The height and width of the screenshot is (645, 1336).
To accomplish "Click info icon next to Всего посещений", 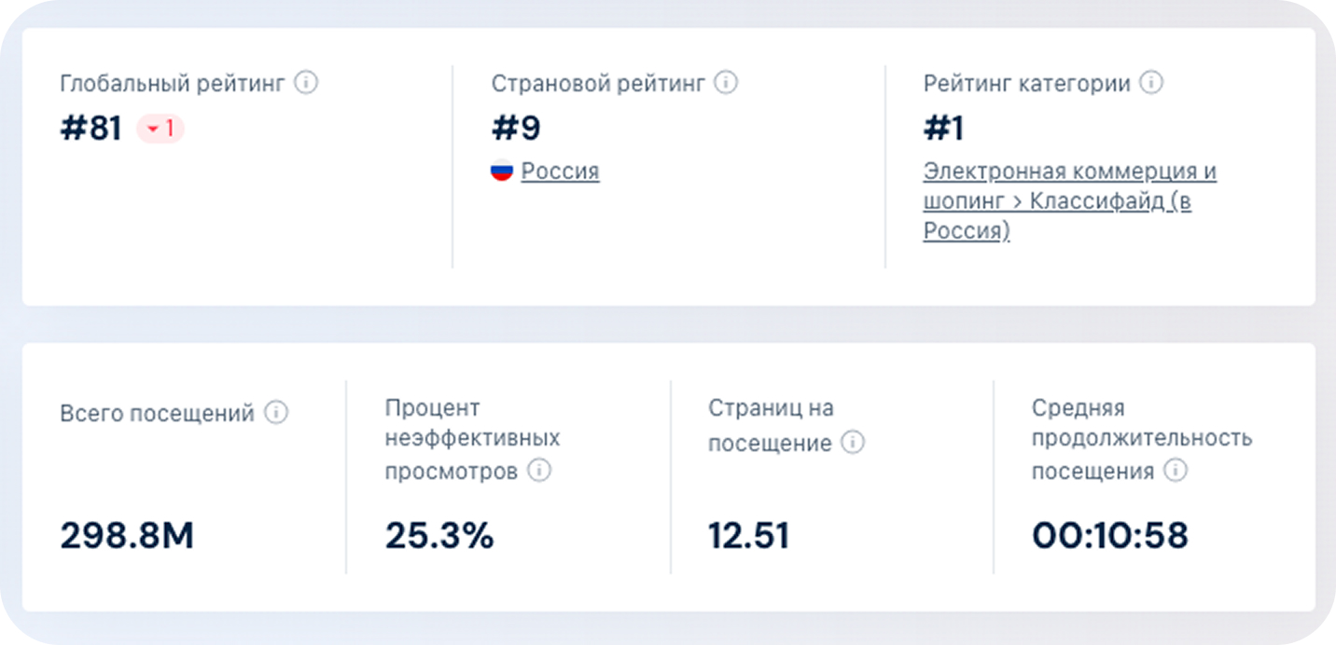I will (276, 412).
